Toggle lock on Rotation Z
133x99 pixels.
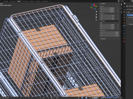tap(117, 19)
